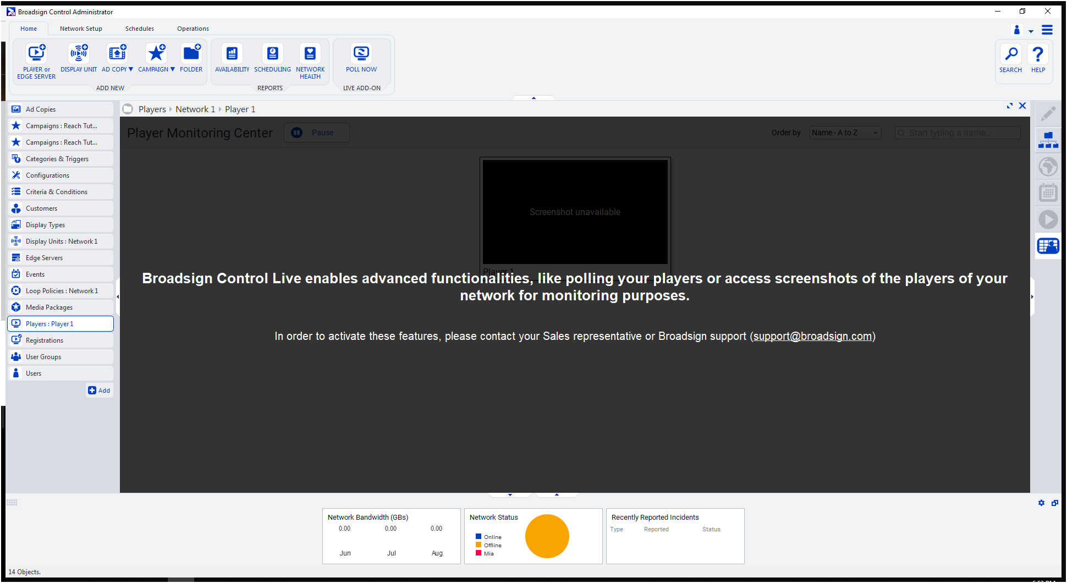1067x583 pixels.
Task: Collapse the left sidebar panel arrow
Action: (x=118, y=297)
